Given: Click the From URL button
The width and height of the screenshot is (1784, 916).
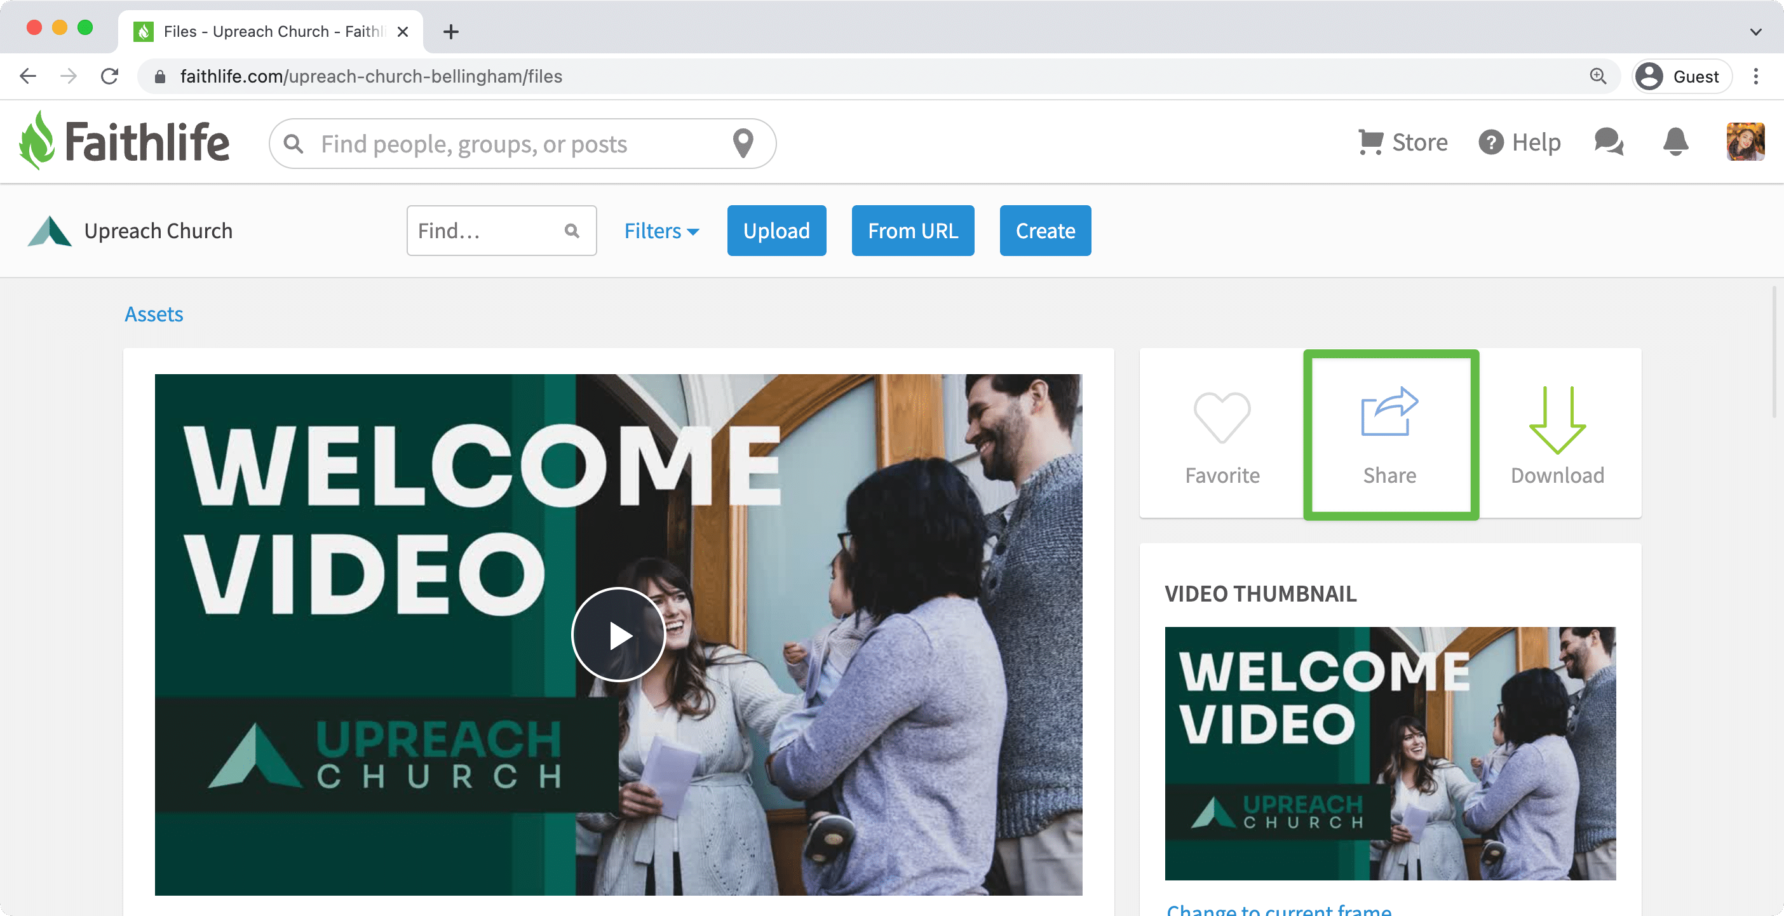Looking at the screenshot, I should 913,231.
